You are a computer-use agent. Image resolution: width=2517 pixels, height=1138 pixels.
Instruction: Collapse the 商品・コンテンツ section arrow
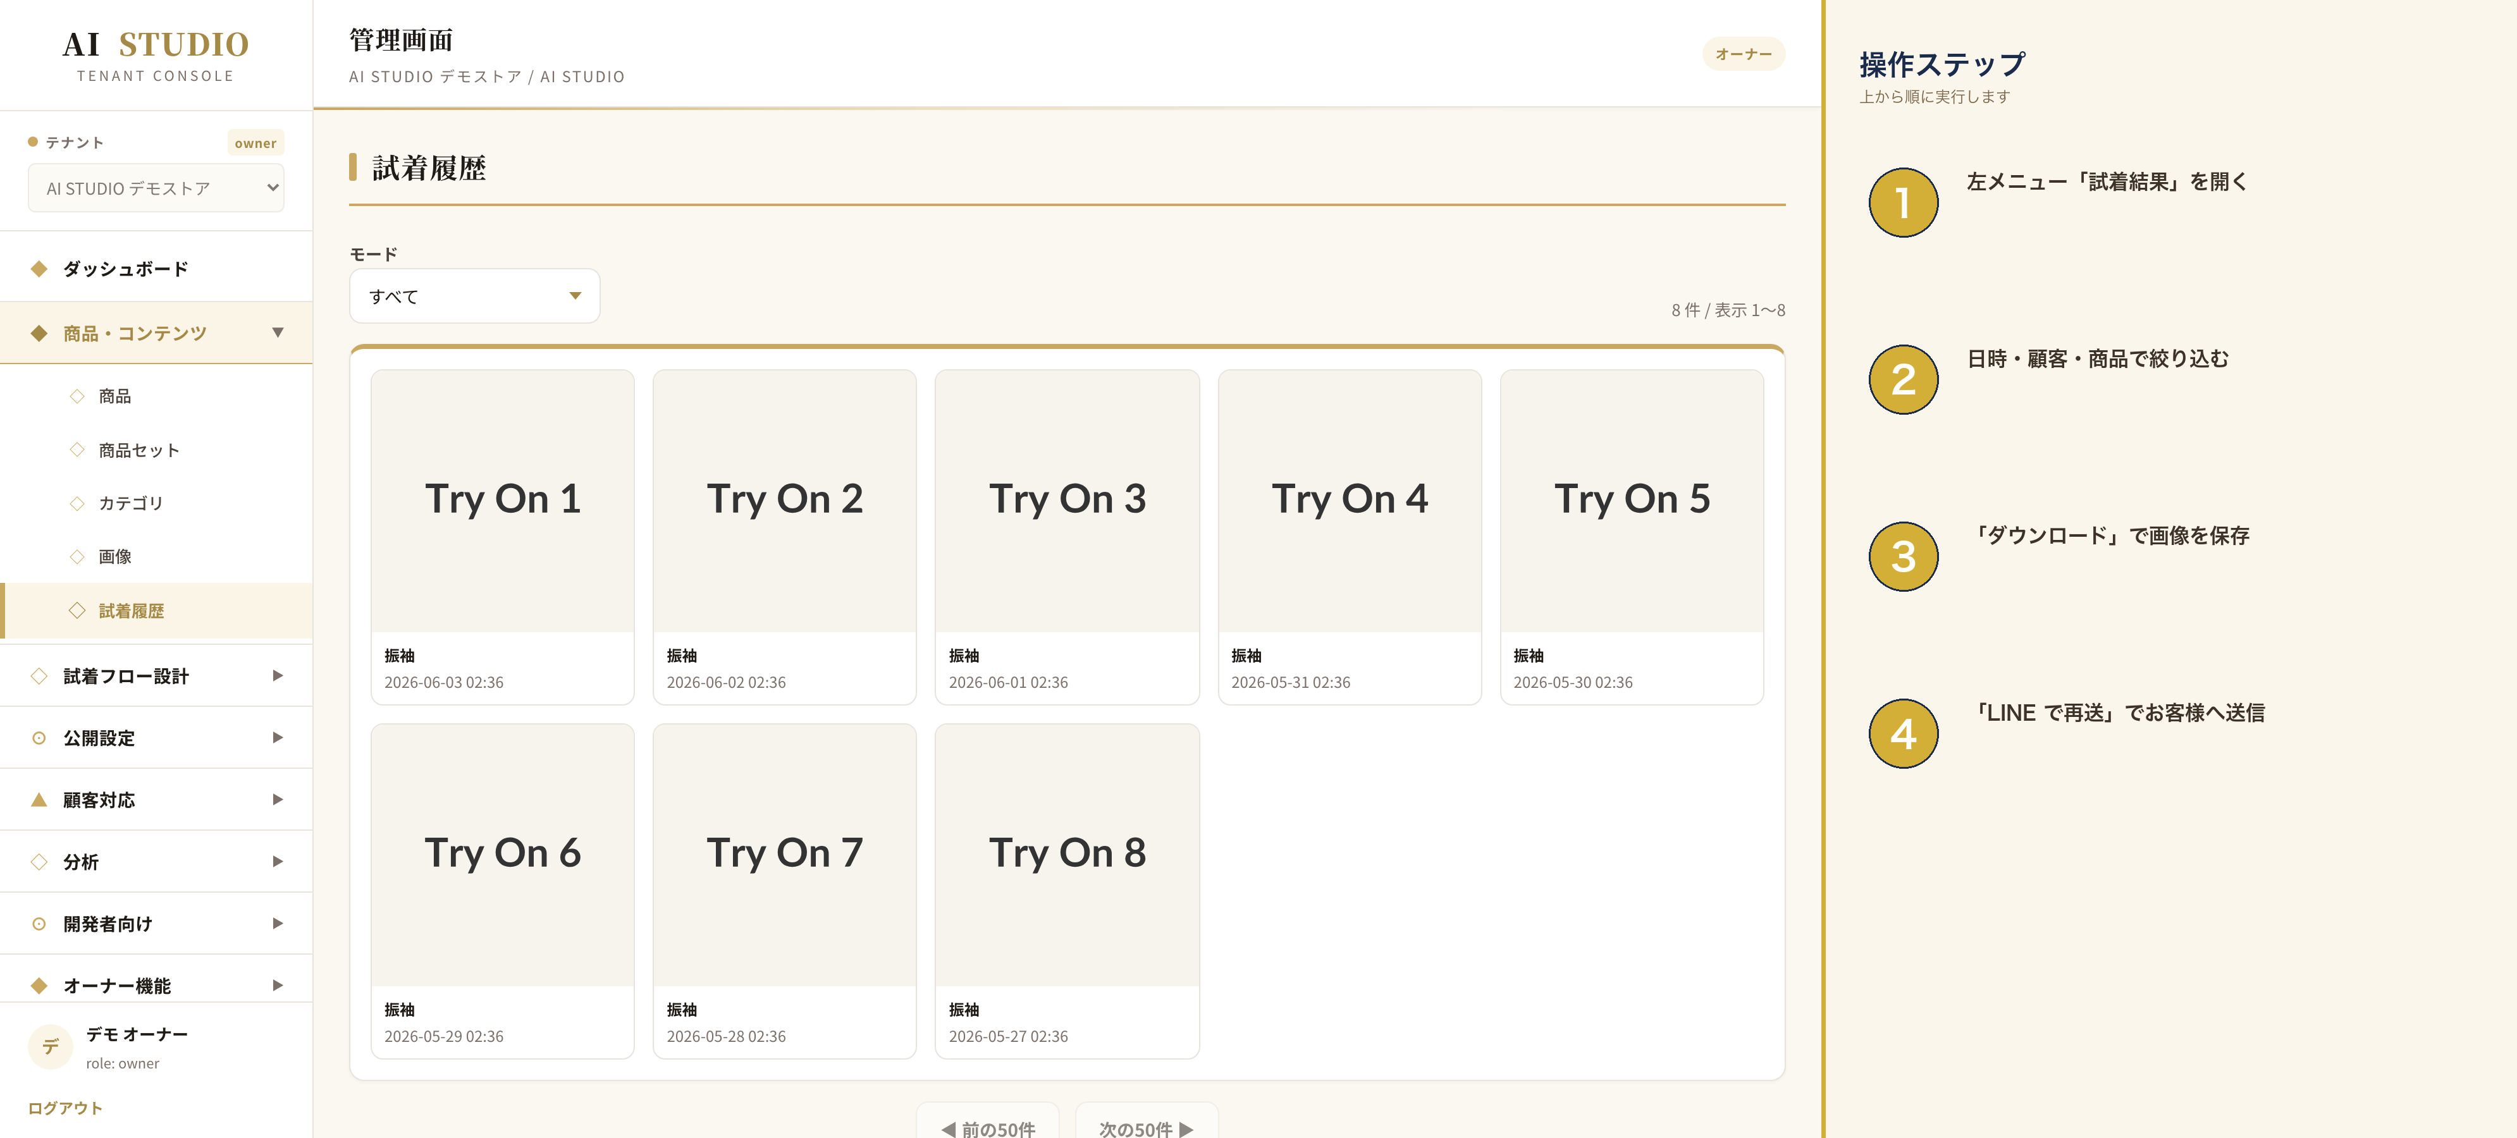[278, 333]
